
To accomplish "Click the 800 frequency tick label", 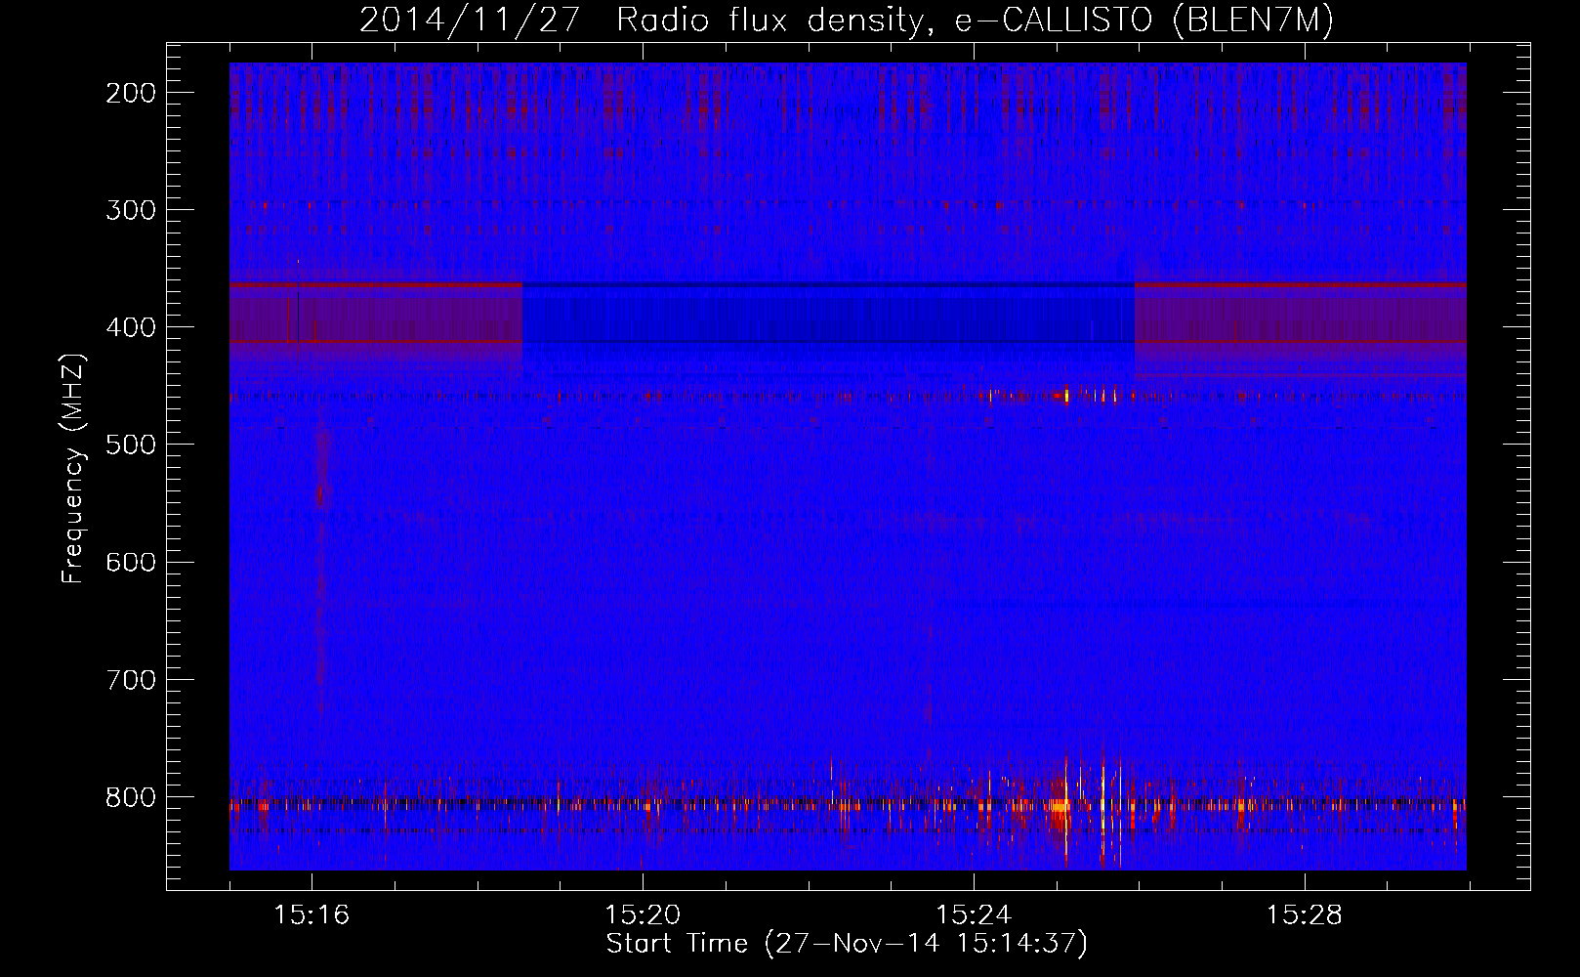I will coord(131,797).
